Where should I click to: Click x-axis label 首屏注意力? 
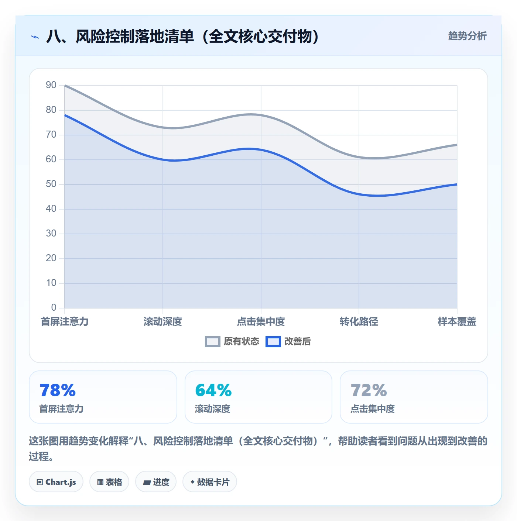[x=65, y=322]
